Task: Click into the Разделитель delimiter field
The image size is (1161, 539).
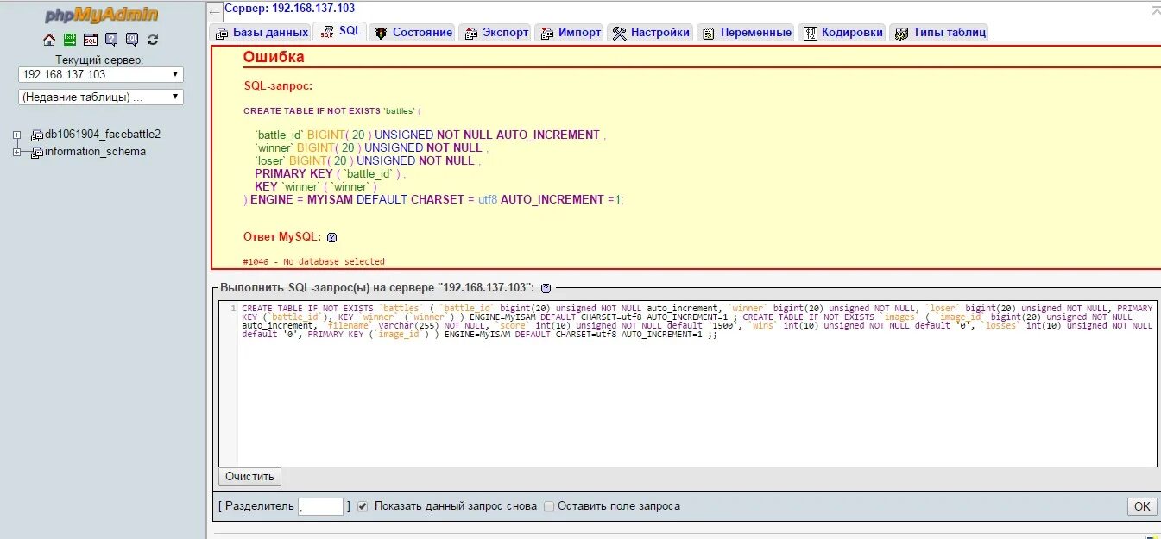Action: coord(321,507)
